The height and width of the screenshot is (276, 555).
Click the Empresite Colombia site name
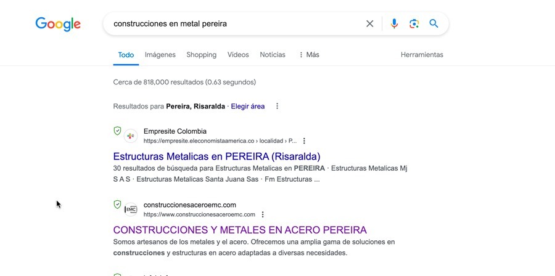[175, 131]
